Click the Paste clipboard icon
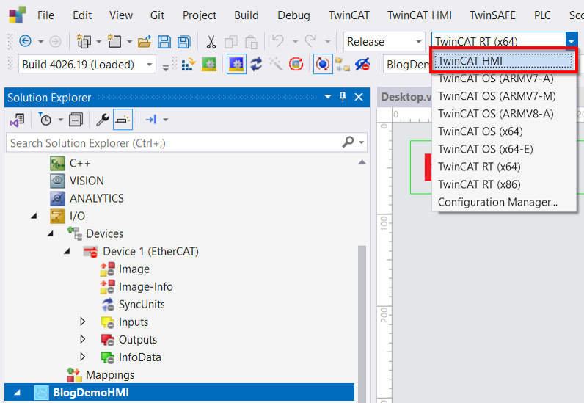584x403 pixels. point(251,42)
